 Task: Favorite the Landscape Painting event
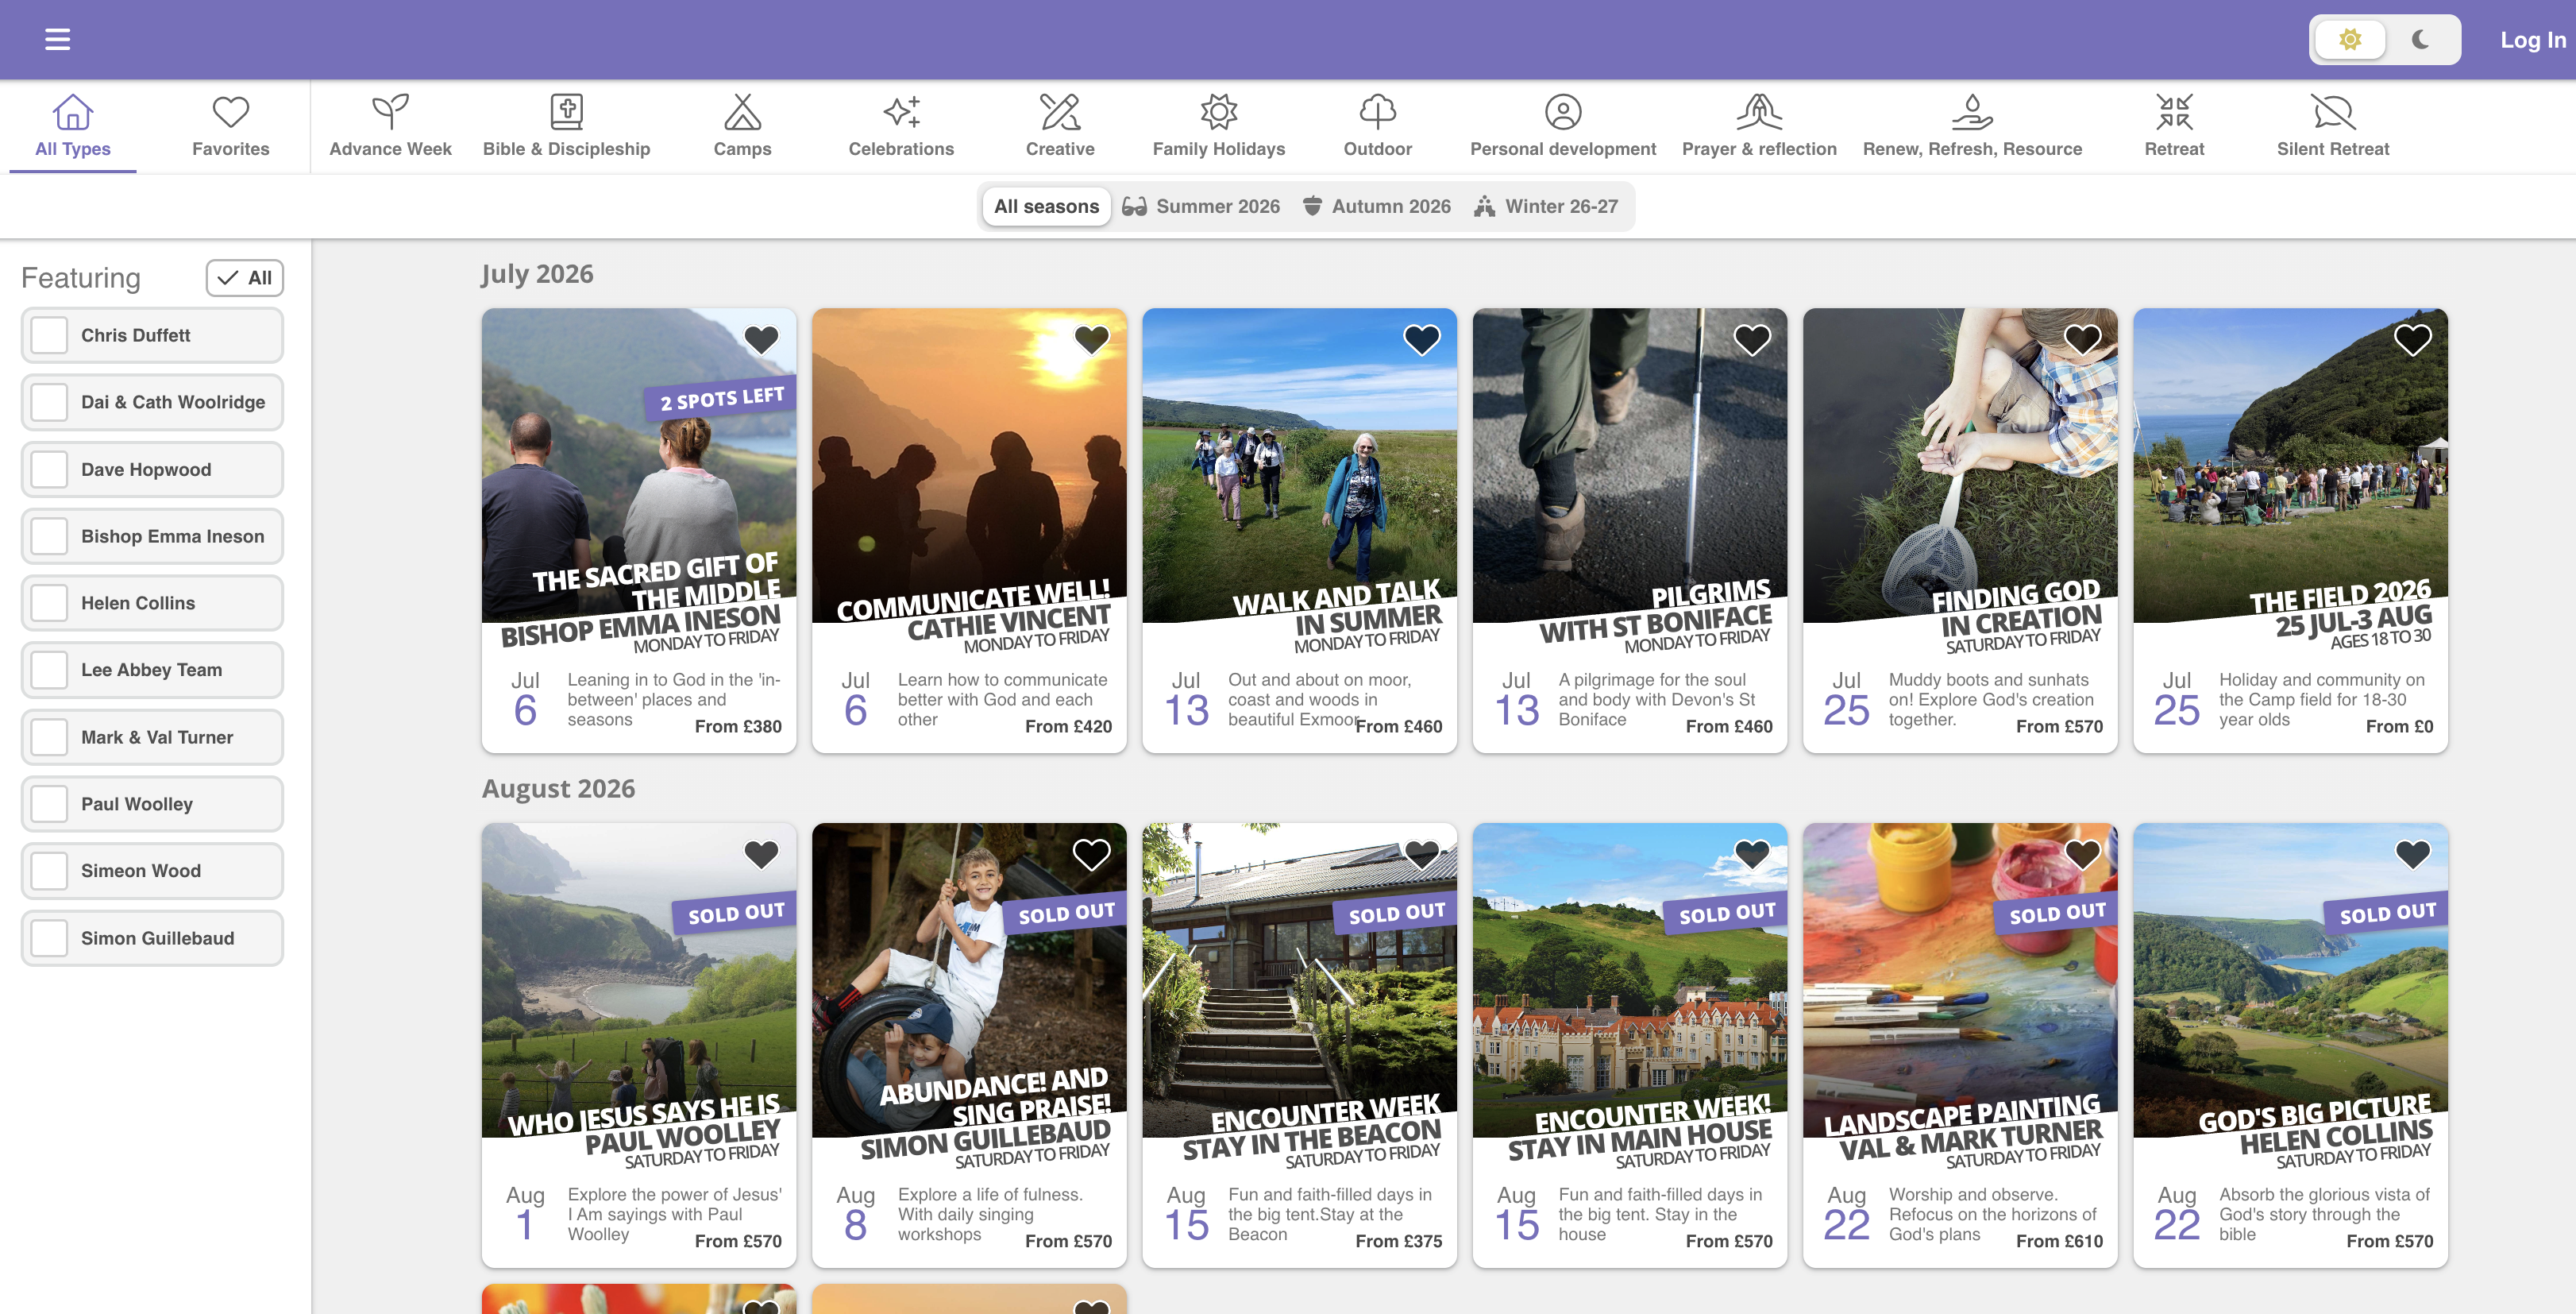[x=2082, y=855]
